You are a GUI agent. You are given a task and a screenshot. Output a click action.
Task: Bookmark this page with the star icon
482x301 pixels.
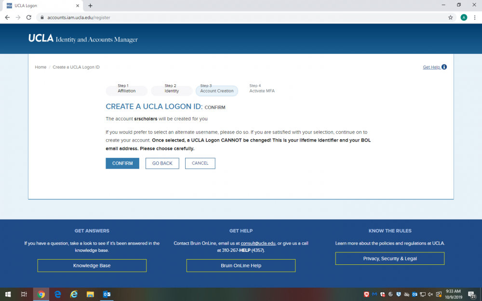pyautogui.click(x=450, y=17)
